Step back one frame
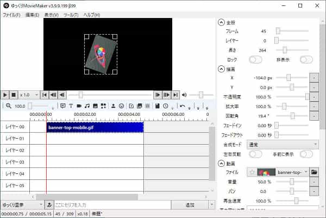This screenshot has height=218, width=326. 62,95
